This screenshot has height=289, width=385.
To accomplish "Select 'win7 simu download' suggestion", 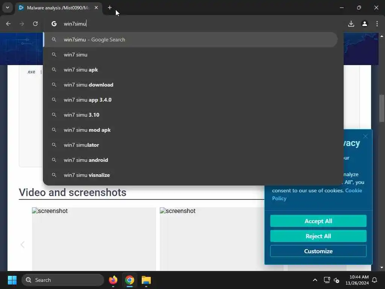I will coord(191,85).
